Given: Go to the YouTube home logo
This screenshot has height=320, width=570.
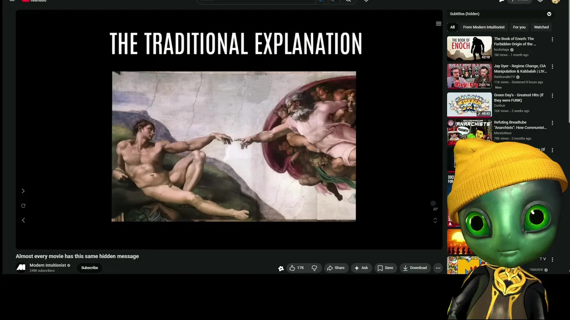Looking at the screenshot, I should [x=34, y=1].
